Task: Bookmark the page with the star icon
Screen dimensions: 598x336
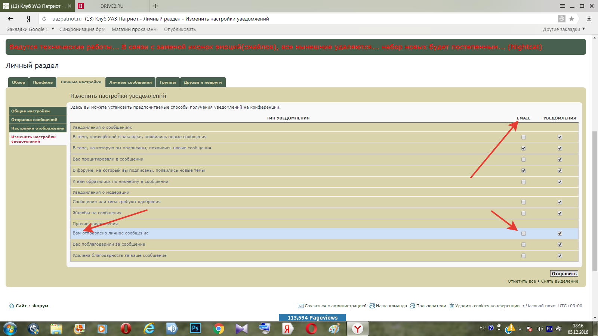Action: pos(571,19)
